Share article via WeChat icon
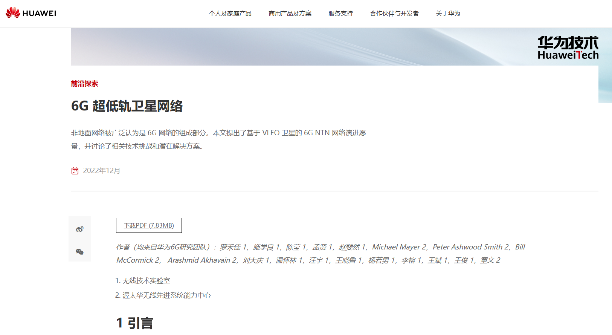Image resolution: width=612 pixels, height=335 pixels. 79,251
